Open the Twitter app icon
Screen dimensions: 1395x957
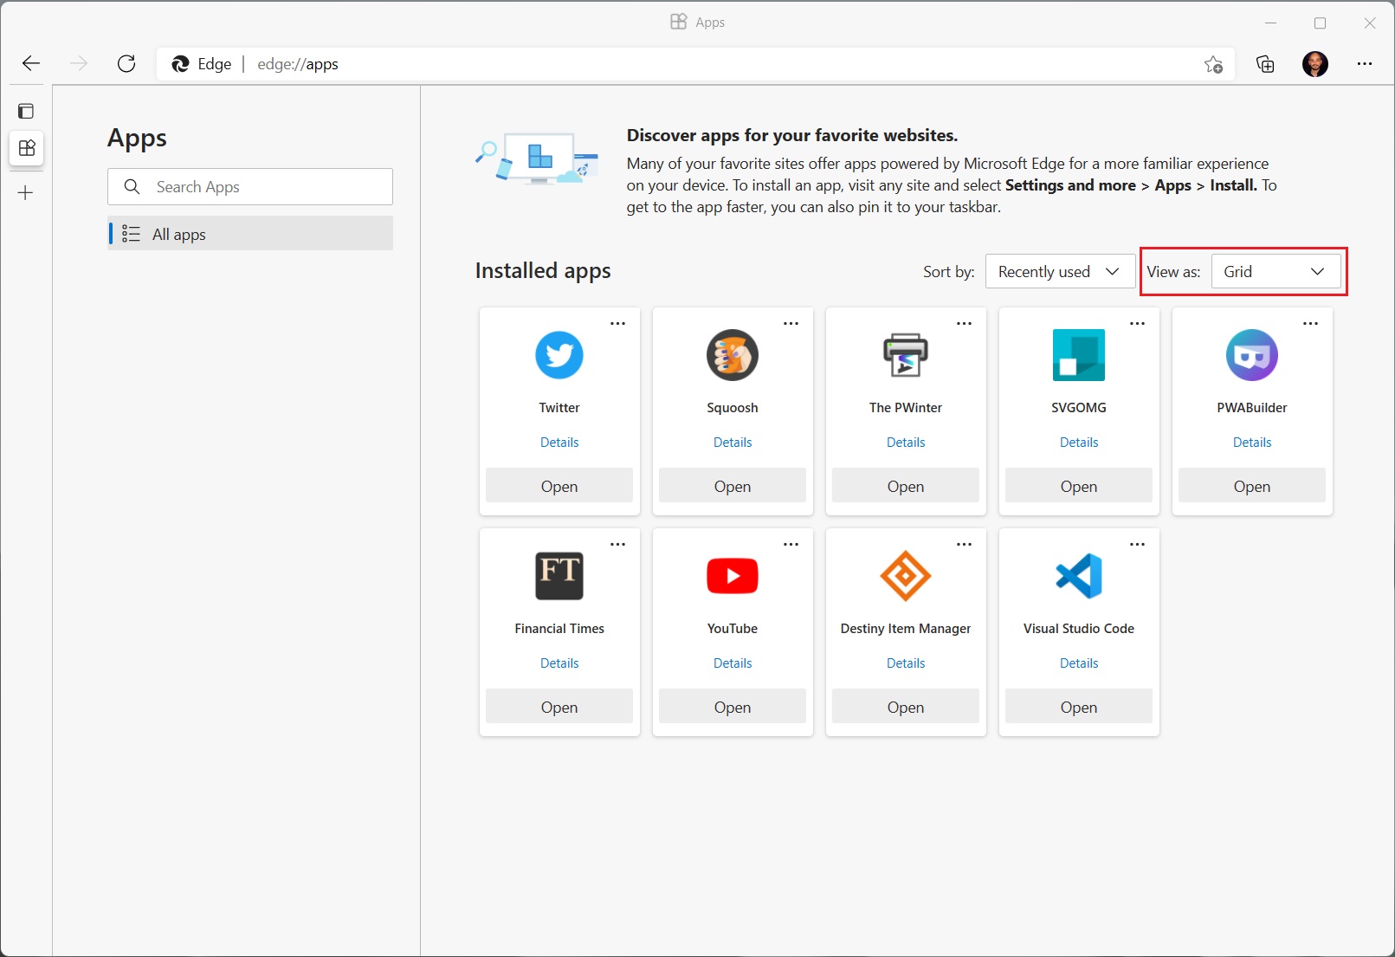pos(559,355)
